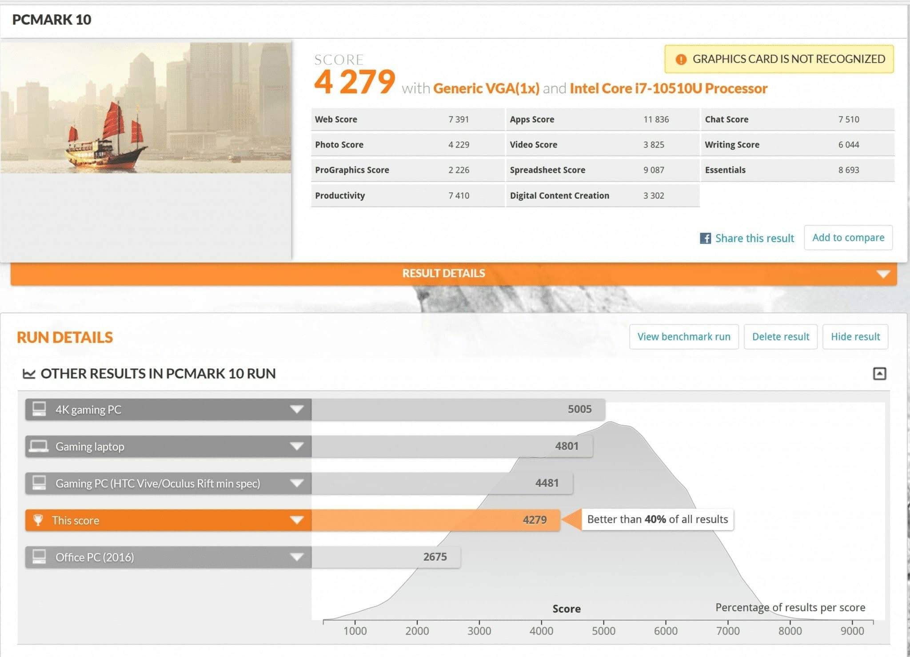
Task: Click the PCMARK 10 page title
Action: (52, 20)
